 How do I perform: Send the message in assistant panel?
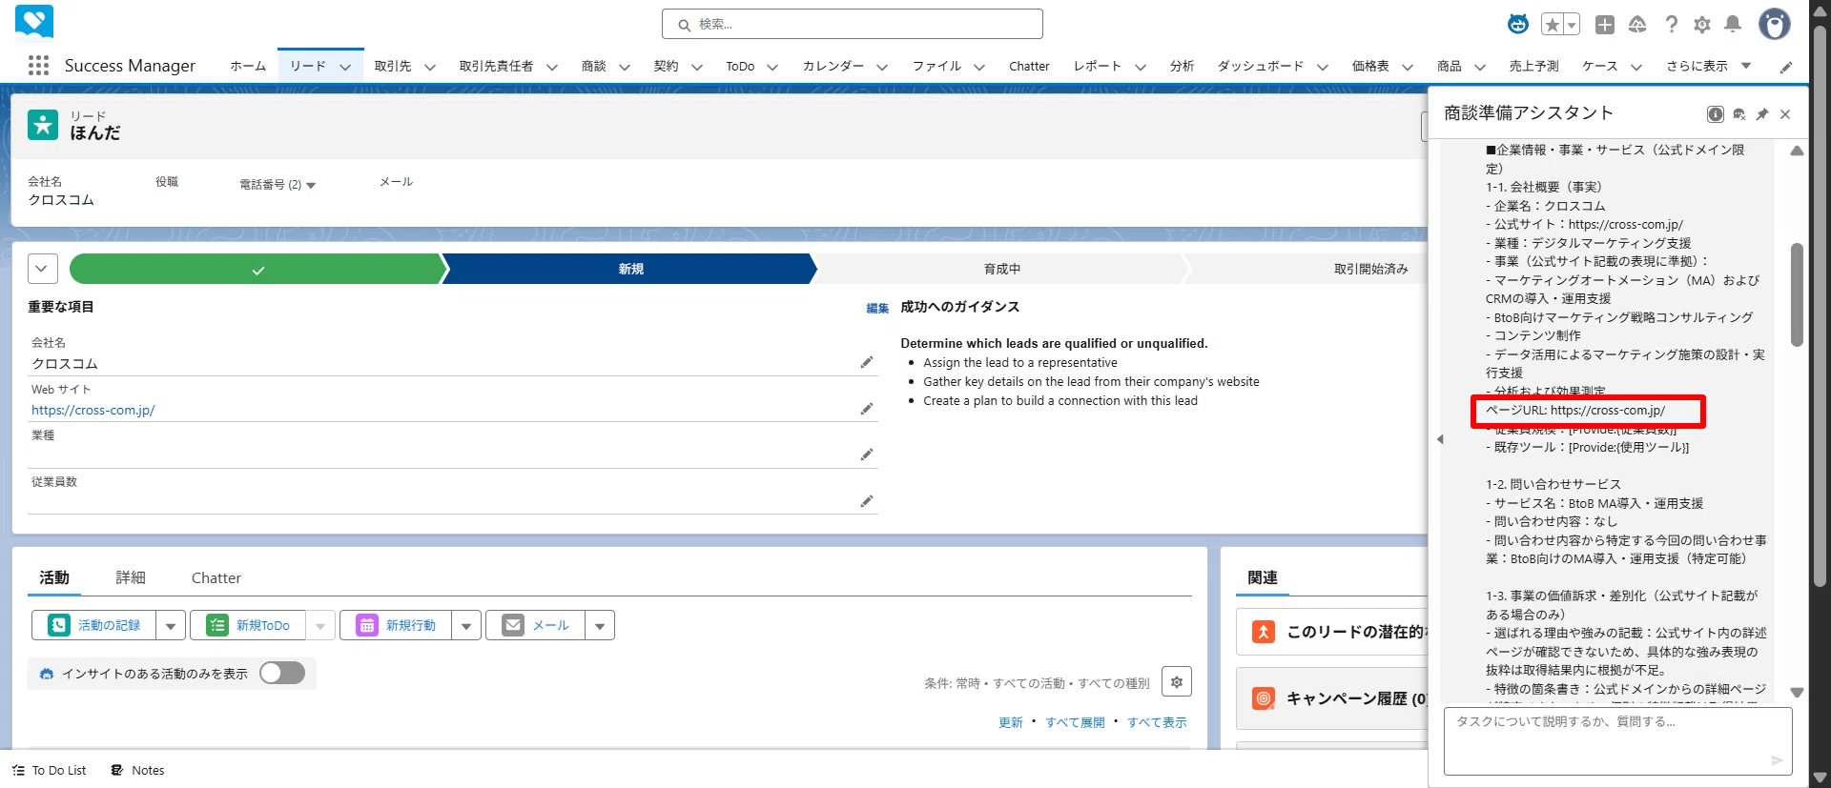tap(1777, 759)
